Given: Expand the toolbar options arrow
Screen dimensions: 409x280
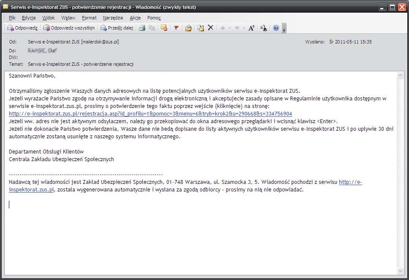Looking at the screenshot, I should point(284,29).
